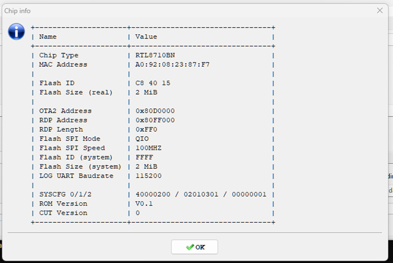Click the FFFF Flash ID system value
This screenshot has height=263, width=393.
pyautogui.click(x=144, y=157)
